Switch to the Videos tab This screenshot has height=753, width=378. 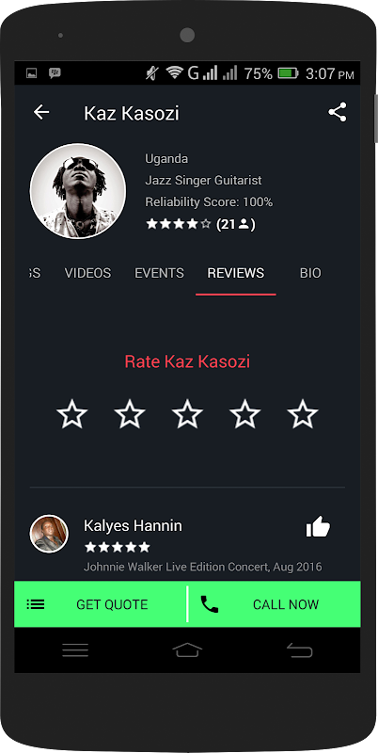click(x=87, y=273)
